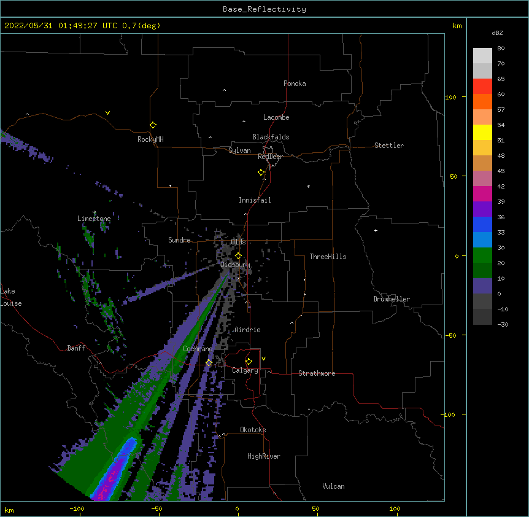Viewport: 529px width, 517px height.
Task: Click the light orange 54-57 dBZ swatch
Action: click(x=482, y=117)
